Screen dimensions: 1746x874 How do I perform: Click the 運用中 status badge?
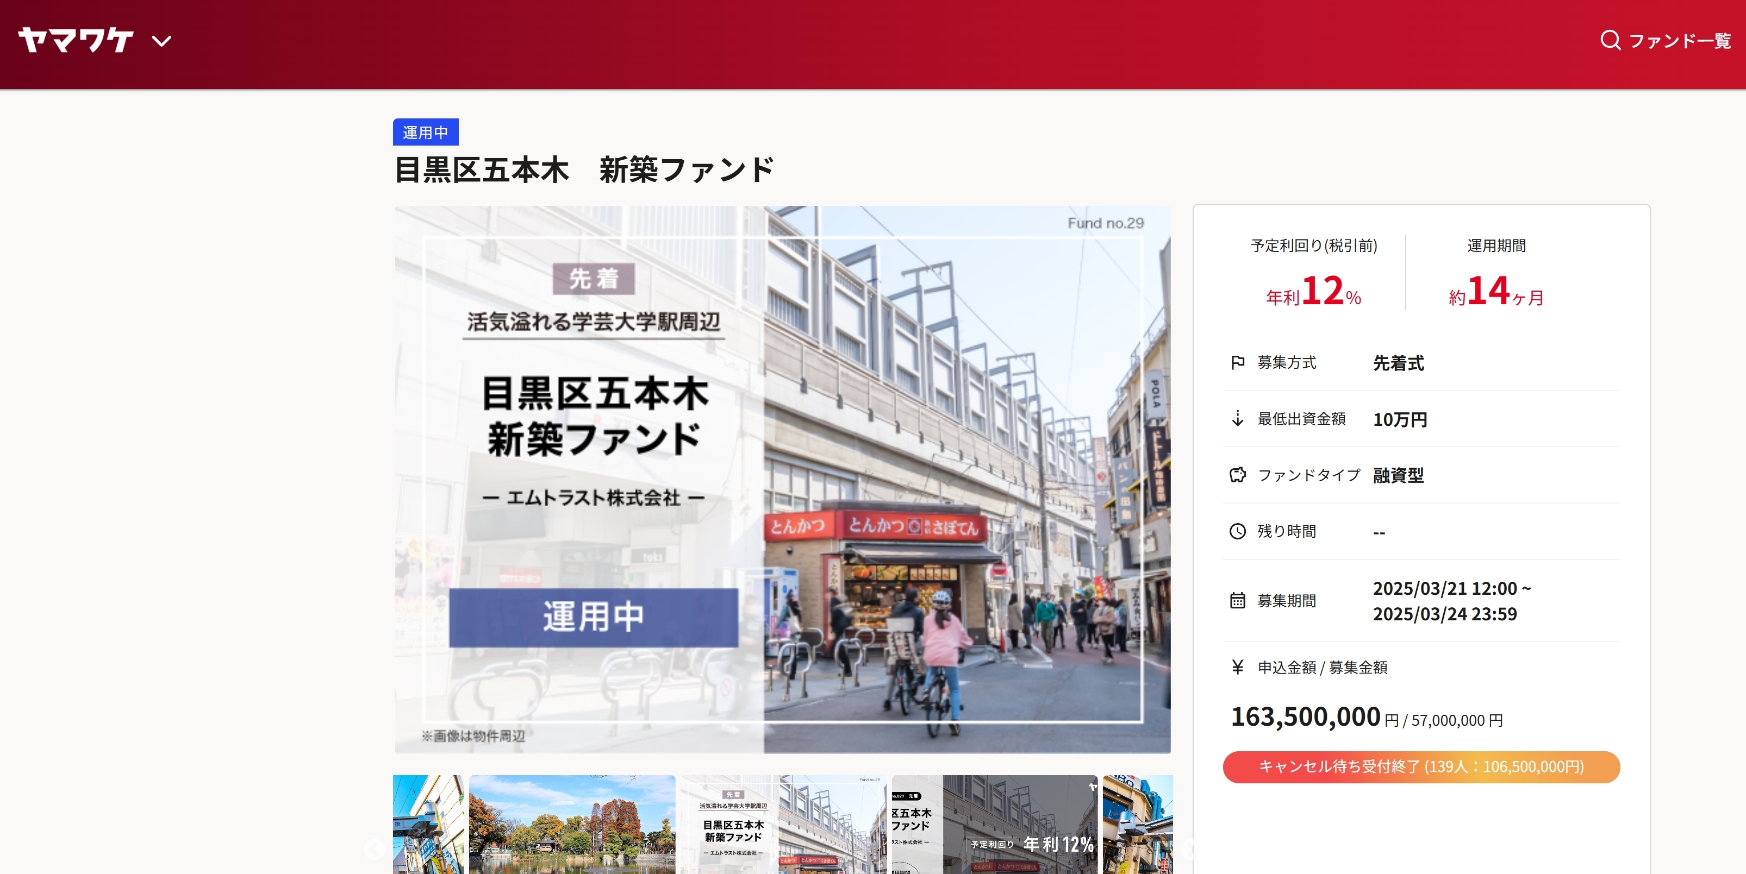pyautogui.click(x=425, y=132)
